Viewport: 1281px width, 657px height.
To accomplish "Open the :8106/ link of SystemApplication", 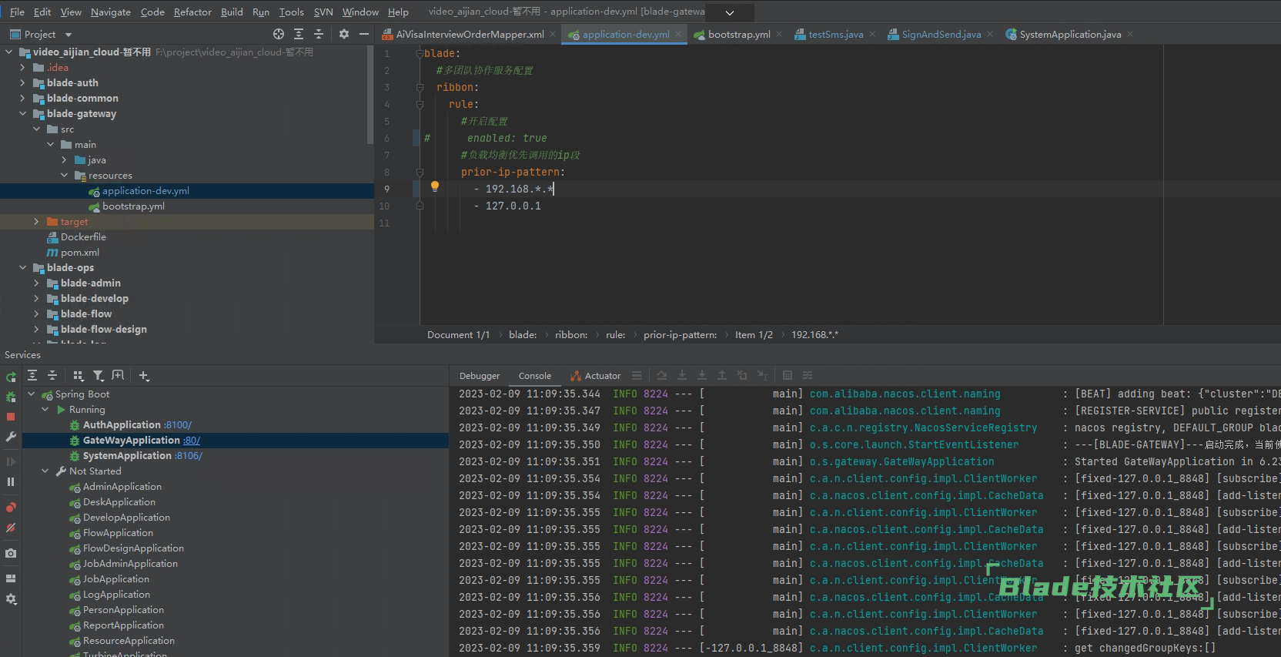I will pos(189,456).
